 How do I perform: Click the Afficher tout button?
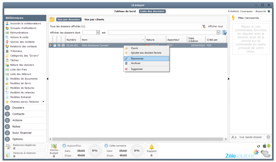point(213,27)
